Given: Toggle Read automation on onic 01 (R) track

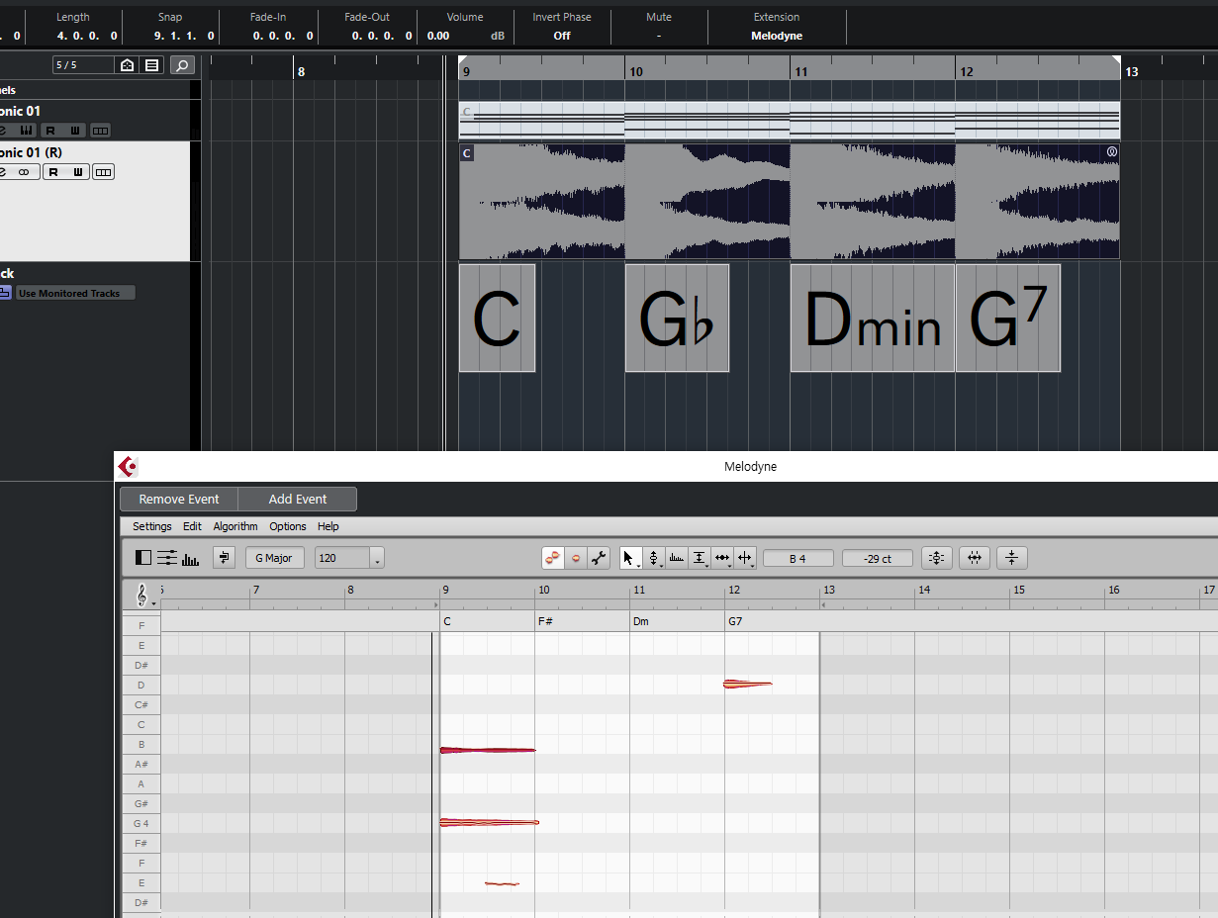Looking at the screenshot, I should tap(53, 172).
